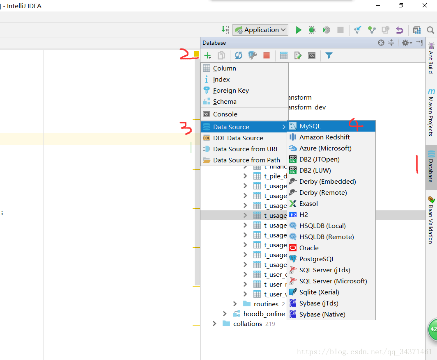Select HSQLDB (Local) data source
The image size is (437, 360).
[x=331, y=226]
